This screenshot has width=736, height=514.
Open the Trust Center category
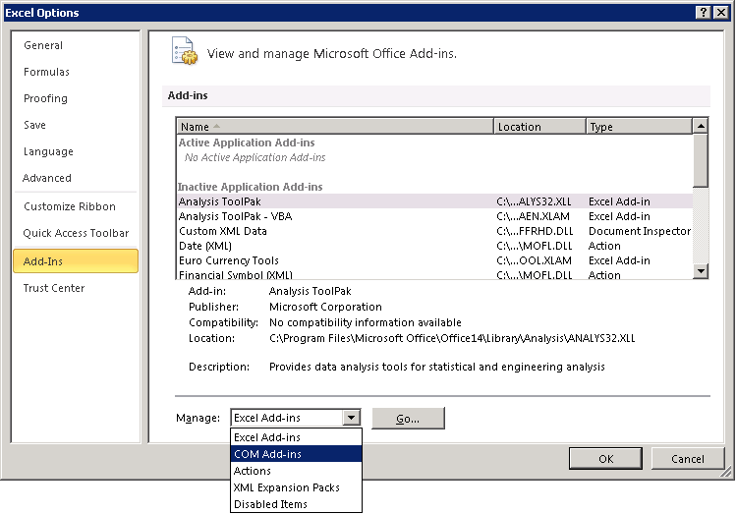tap(54, 288)
